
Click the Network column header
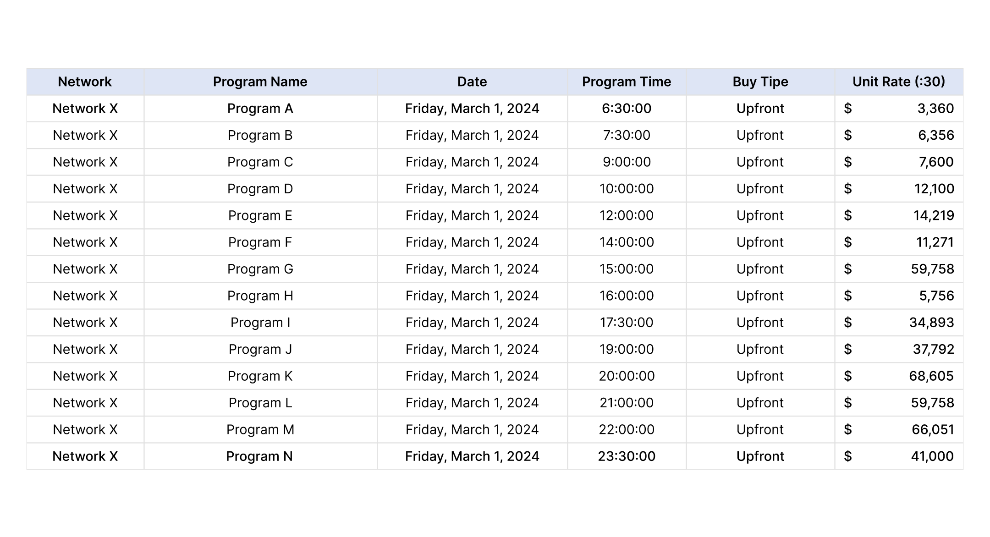(85, 82)
